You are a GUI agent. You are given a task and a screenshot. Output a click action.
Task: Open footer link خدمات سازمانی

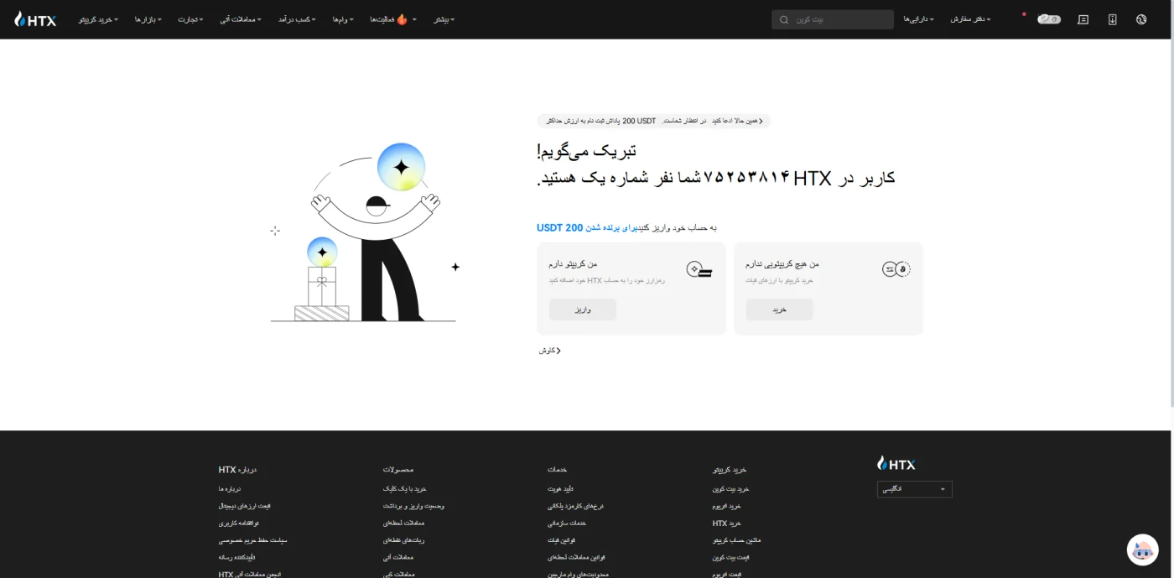point(567,523)
